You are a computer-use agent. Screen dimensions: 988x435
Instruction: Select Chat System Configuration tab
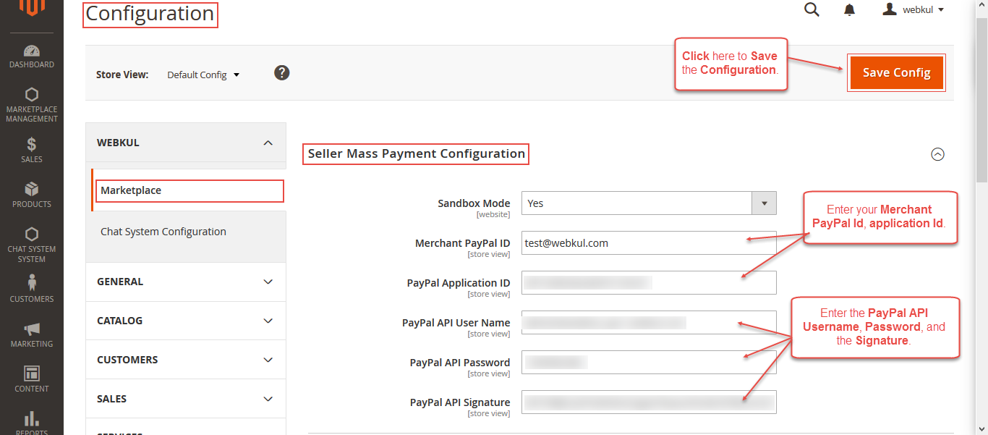pos(163,232)
